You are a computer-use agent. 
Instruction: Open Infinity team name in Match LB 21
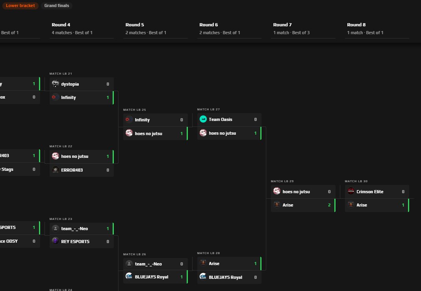click(68, 97)
